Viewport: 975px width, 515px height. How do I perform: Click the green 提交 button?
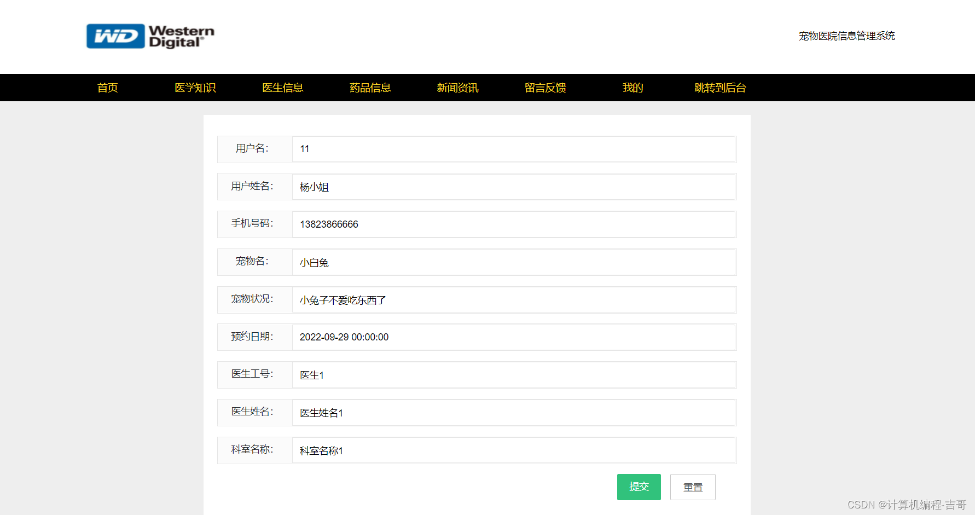[x=639, y=487]
